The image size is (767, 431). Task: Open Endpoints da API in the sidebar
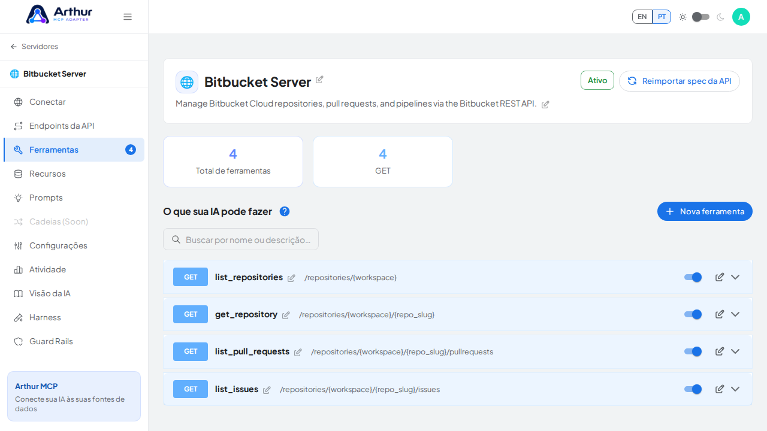point(74,126)
